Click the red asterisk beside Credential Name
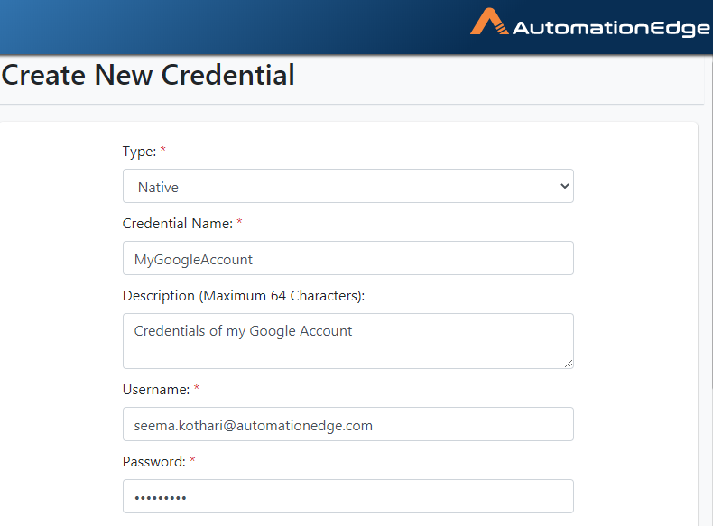Screen dimensions: 713x526 coord(239,221)
